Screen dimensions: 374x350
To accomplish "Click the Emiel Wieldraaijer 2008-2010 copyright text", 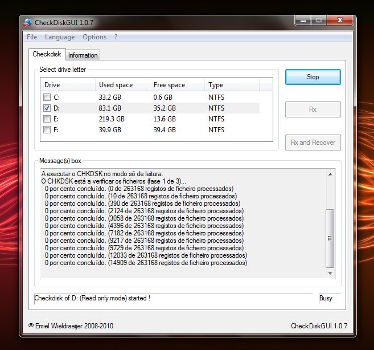I will (71, 326).
